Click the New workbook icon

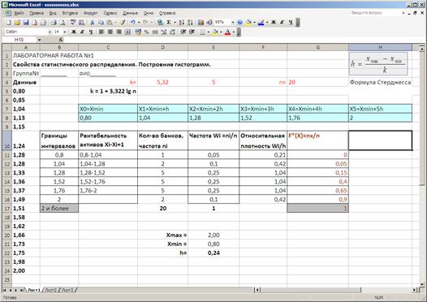pos(9,23)
